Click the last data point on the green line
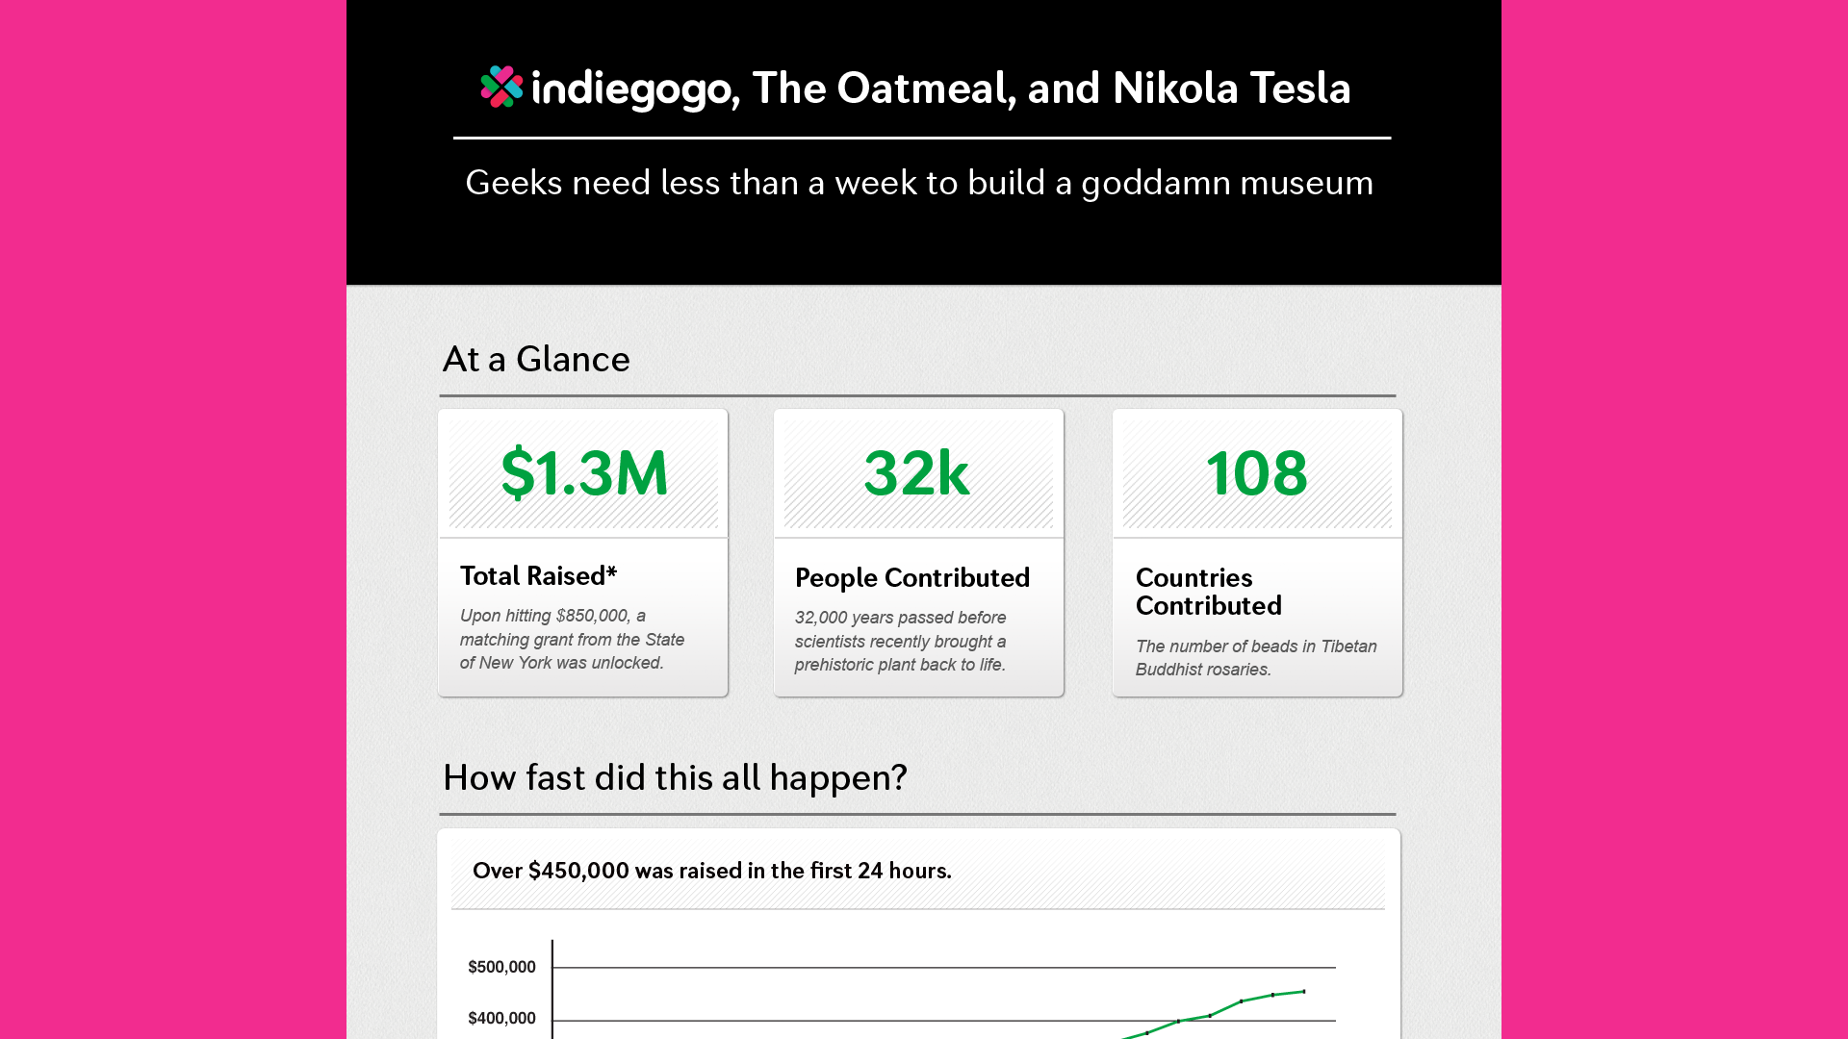 1304,991
